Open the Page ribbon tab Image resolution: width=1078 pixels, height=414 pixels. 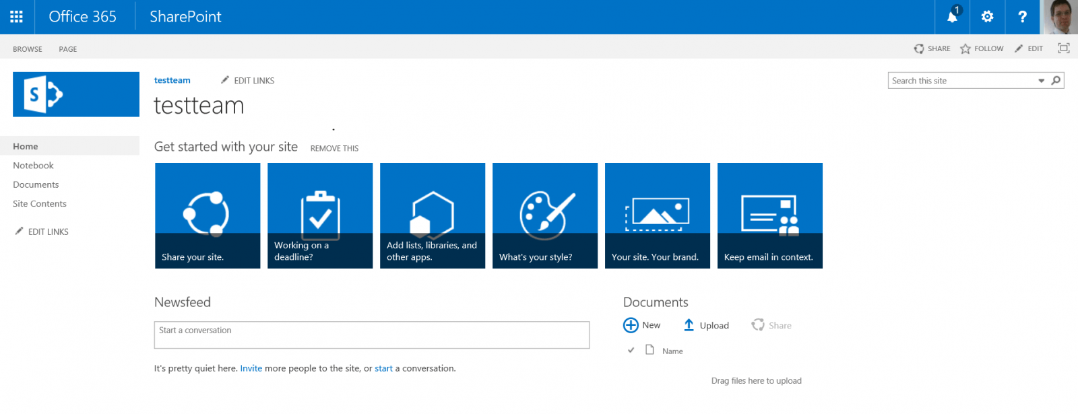pos(68,49)
